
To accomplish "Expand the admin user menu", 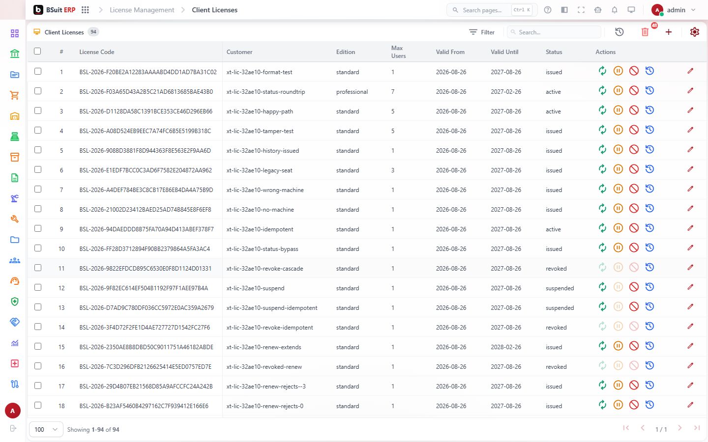I will tap(674, 10).
